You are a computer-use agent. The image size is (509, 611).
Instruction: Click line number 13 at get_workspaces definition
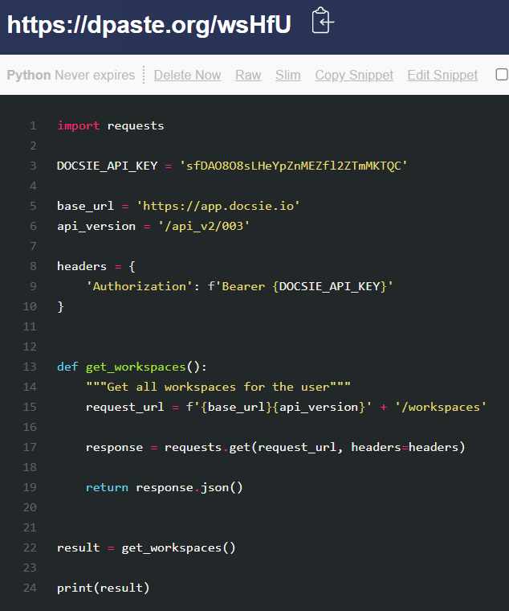coord(31,367)
